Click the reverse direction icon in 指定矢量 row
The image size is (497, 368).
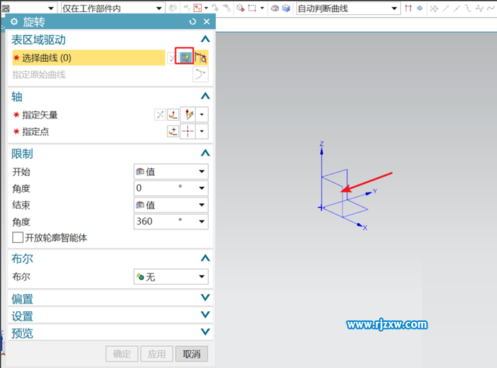[x=160, y=114]
